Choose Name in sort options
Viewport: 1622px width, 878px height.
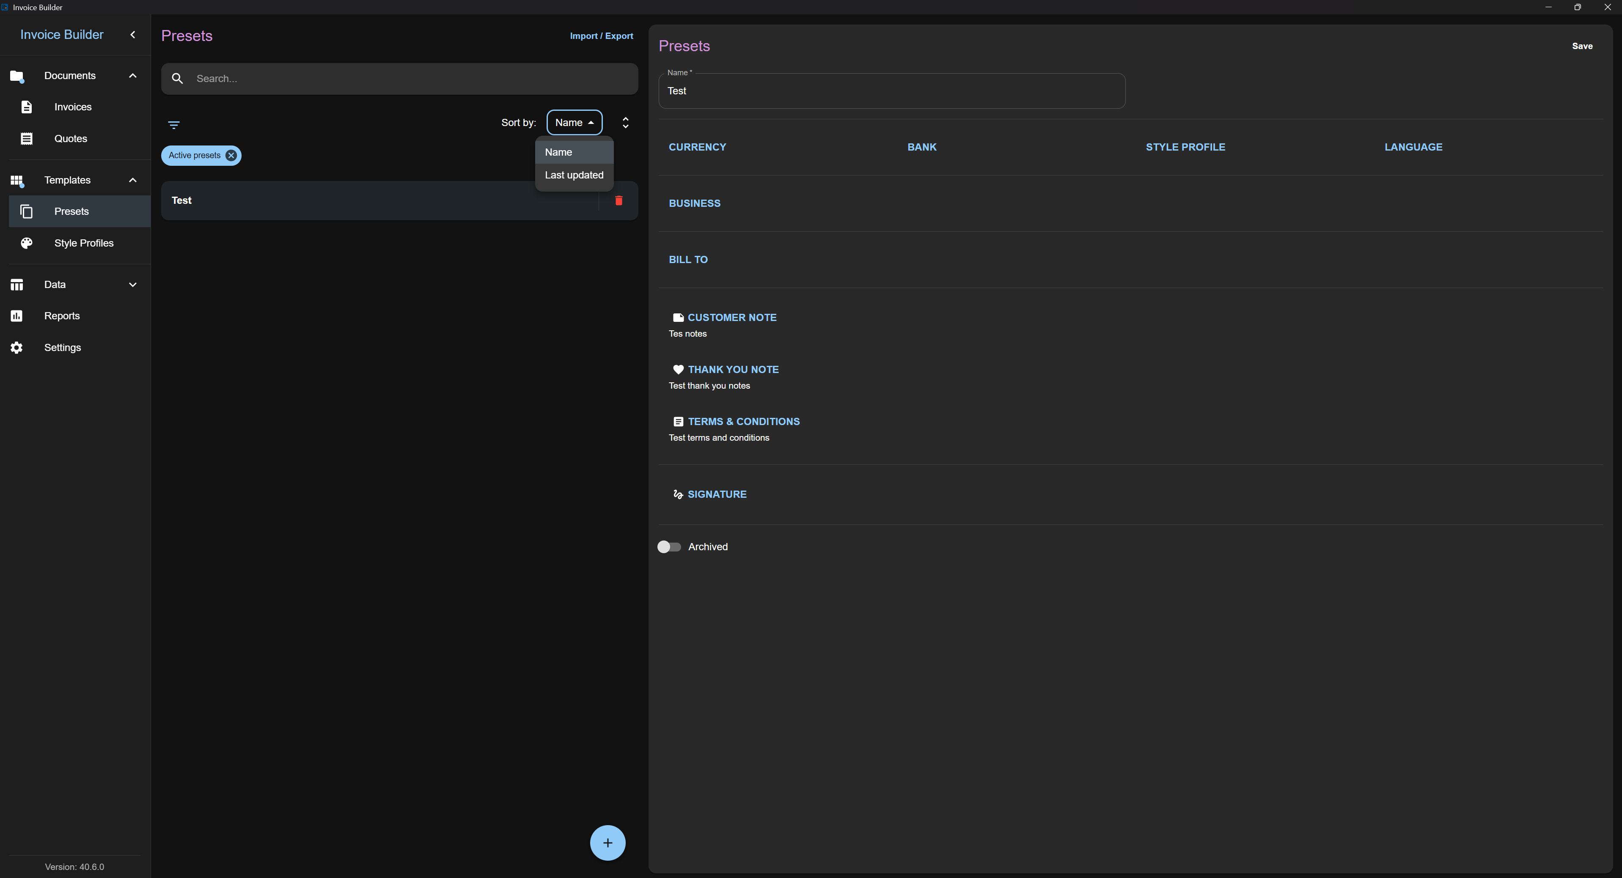[574, 152]
